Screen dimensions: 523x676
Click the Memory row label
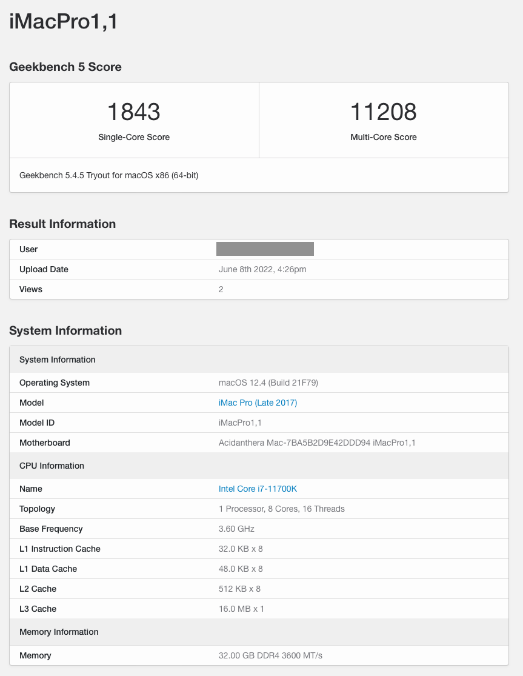coord(35,656)
